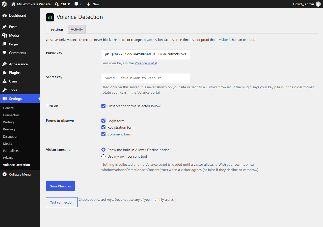Click the Users person icon
323x227 pixels.
[5, 81]
